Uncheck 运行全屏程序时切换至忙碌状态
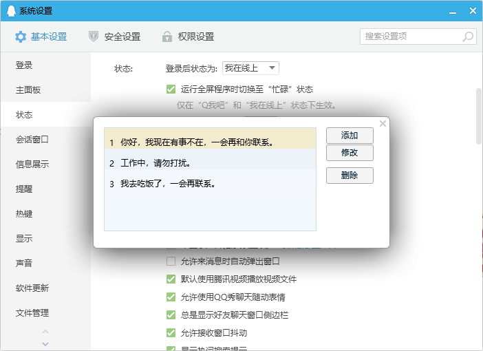Image resolution: width=483 pixels, height=351 pixels. 171,89
